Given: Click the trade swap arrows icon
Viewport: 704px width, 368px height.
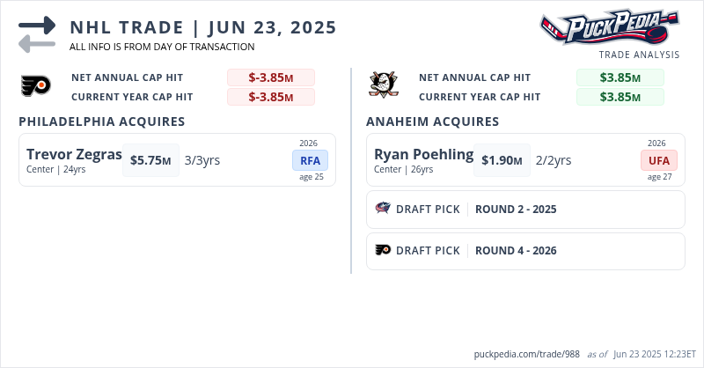Looking at the screenshot, I should [x=36, y=33].
